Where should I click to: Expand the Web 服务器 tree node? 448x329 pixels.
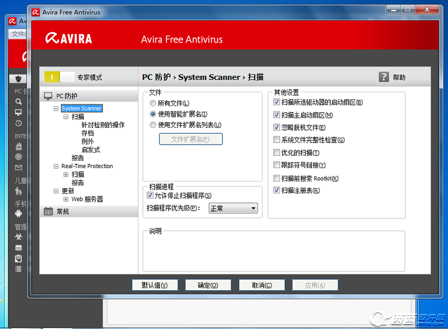(66, 199)
